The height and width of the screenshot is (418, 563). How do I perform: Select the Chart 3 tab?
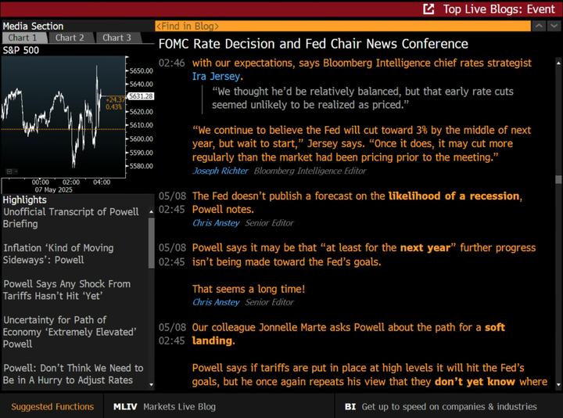click(117, 38)
